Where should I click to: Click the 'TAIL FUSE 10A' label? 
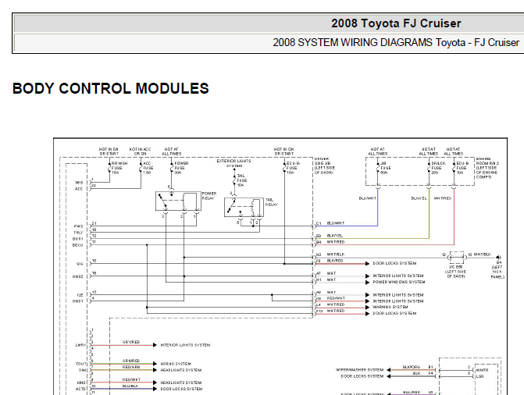click(242, 180)
